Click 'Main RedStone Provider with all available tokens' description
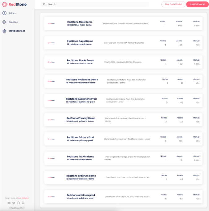Image resolution: width=209 pixels, height=211 pixels. (x=126, y=24)
